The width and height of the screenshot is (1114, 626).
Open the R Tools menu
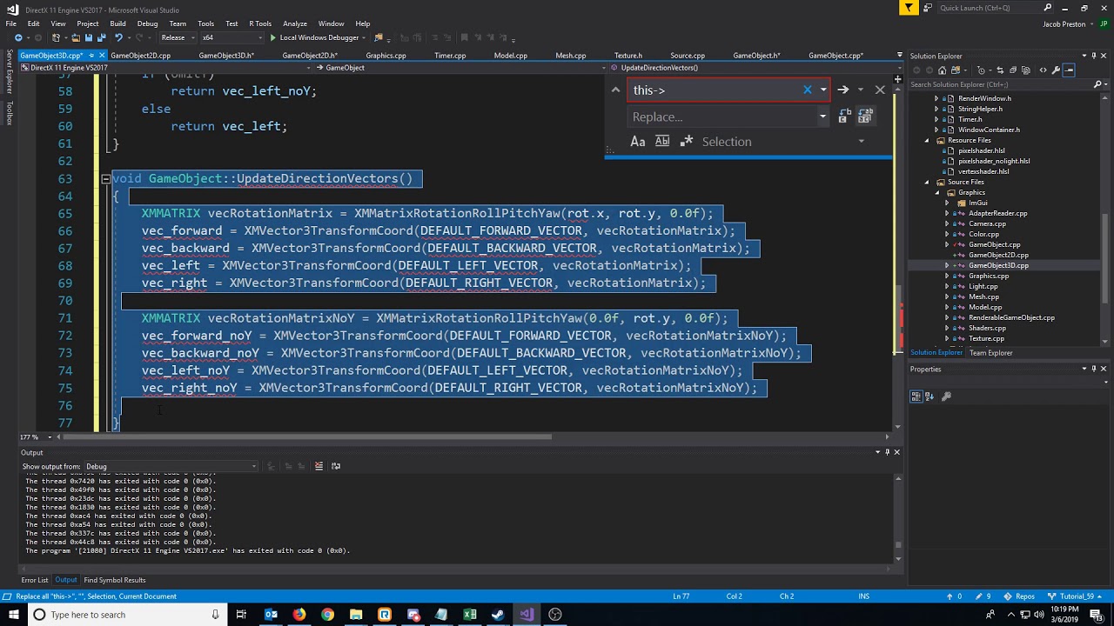[260, 23]
